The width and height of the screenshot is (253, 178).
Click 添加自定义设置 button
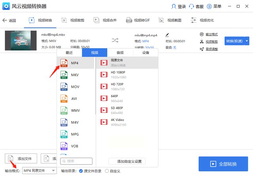coord(127,161)
